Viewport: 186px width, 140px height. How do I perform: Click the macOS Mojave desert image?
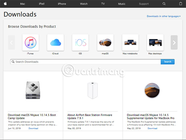tap(152, 90)
